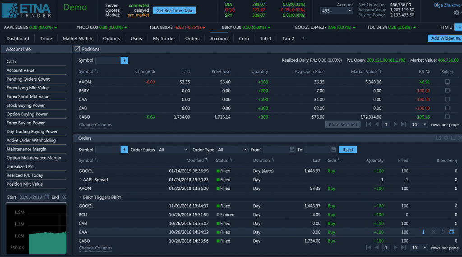The height and width of the screenshot is (257, 462).
Task: Click the BCLI expired order row
Action: (x=268, y=215)
